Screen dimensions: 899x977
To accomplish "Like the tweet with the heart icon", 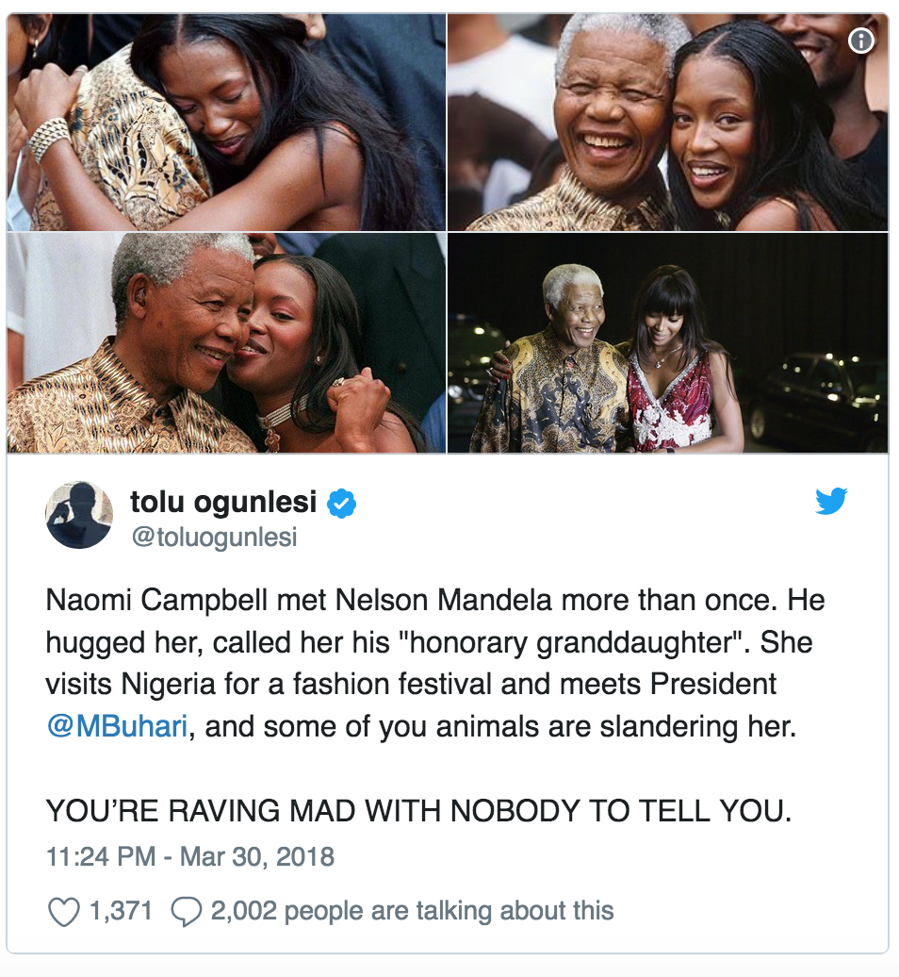I will [63, 911].
